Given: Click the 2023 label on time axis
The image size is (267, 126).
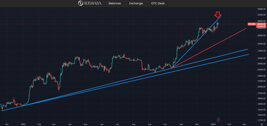Looking at the screenshot, I should [23, 124].
